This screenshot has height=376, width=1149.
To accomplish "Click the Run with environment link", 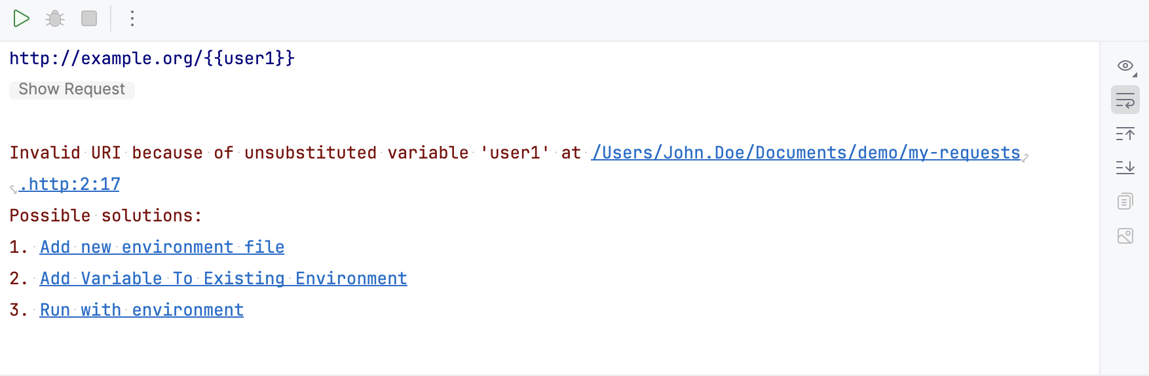I will (141, 310).
